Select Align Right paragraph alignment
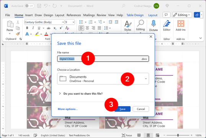The width and height of the screenshot is (206, 138). coord(93,28)
